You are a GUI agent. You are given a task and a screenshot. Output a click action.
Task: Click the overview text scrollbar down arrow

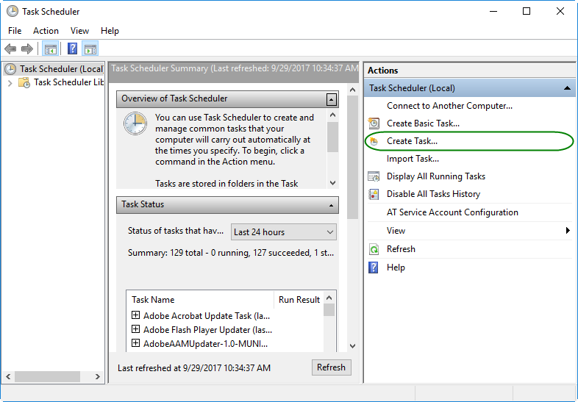pyautogui.click(x=332, y=183)
